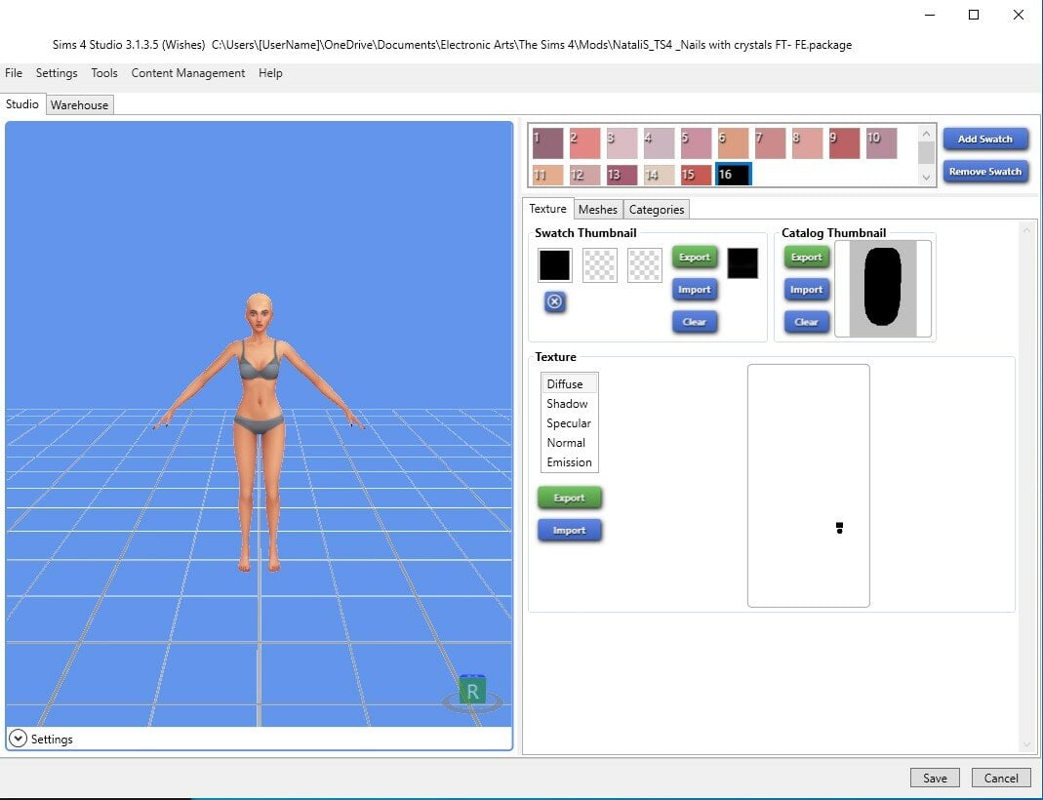The image size is (1043, 800).
Task: Close the Sims 4 Studio window
Action: coord(1019,15)
